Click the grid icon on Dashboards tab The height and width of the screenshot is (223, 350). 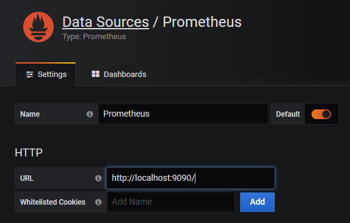(95, 74)
